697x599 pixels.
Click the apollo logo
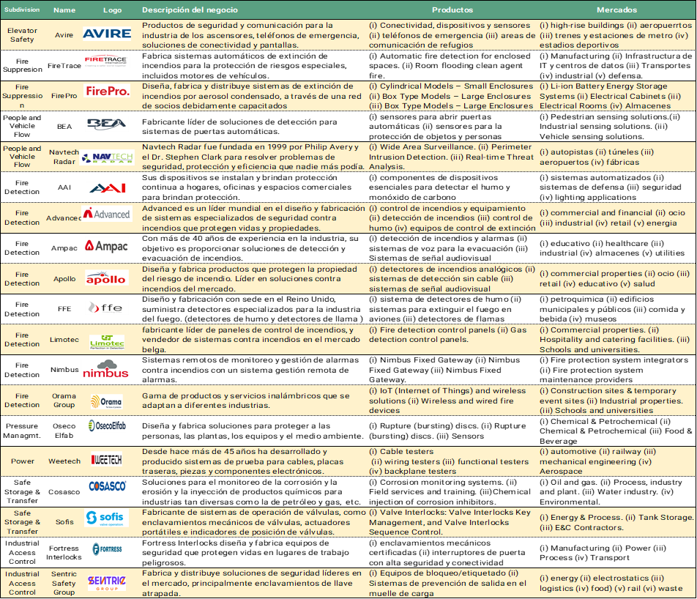tap(105, 278)
